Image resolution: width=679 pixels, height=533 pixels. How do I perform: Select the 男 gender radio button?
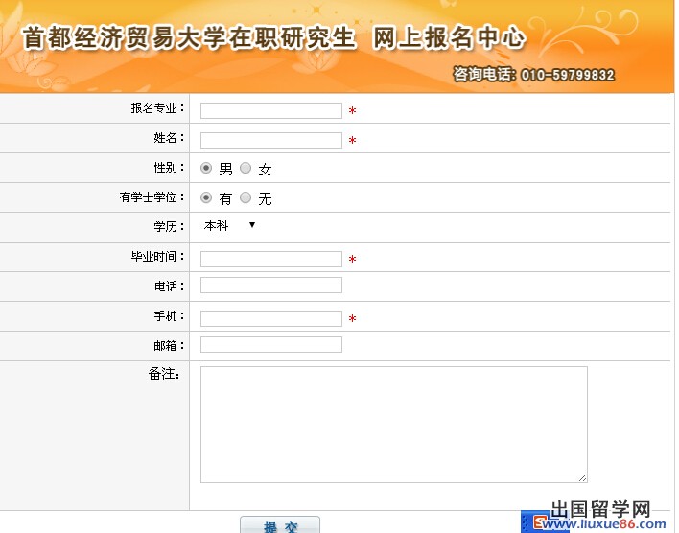click(x=206, y=169)
